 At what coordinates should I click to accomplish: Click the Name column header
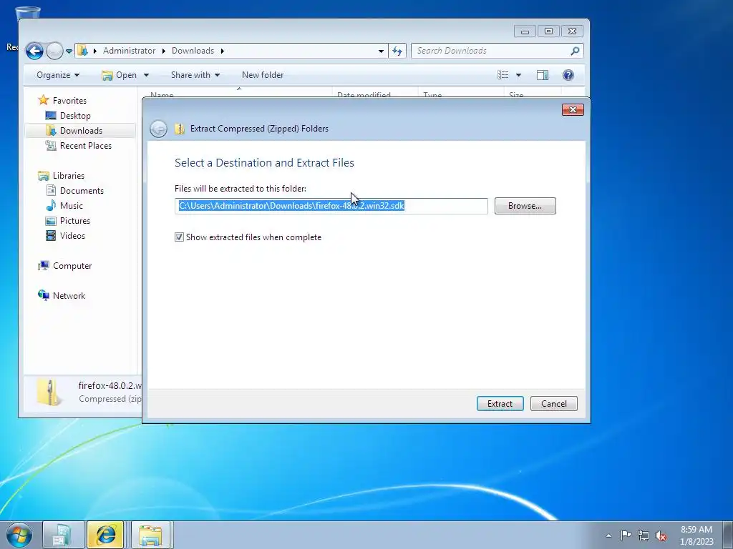coord(162,94)
